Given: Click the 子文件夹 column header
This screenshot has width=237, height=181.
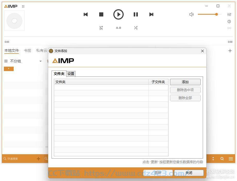Looking at the screenshot, I should [158, 82].
